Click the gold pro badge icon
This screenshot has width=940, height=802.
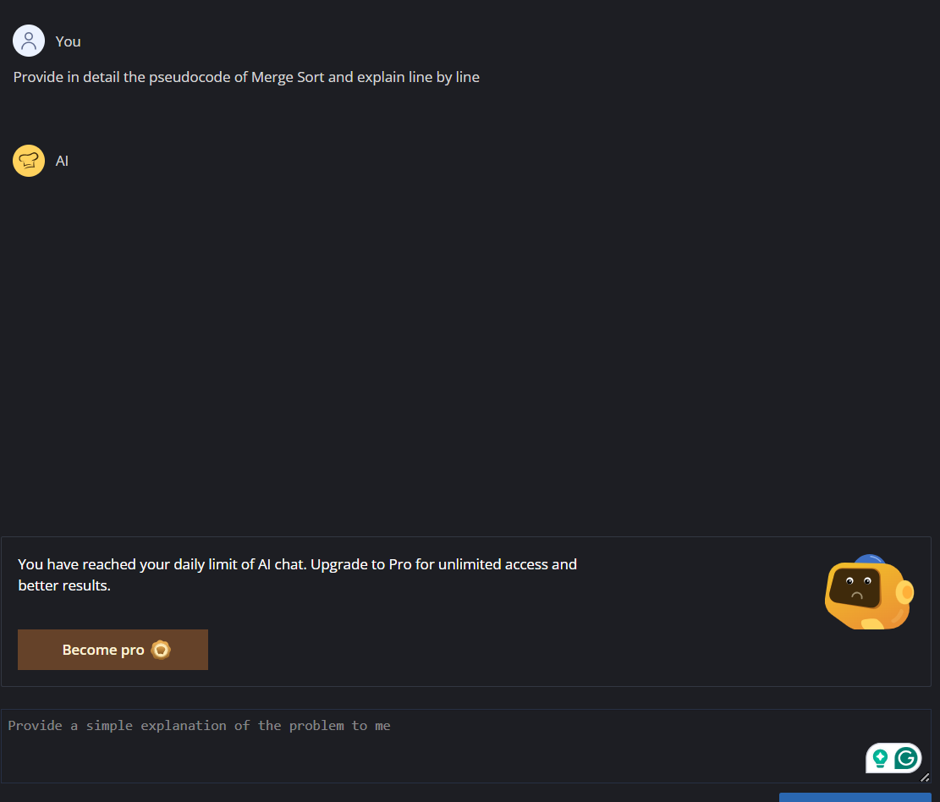(161, 650)
